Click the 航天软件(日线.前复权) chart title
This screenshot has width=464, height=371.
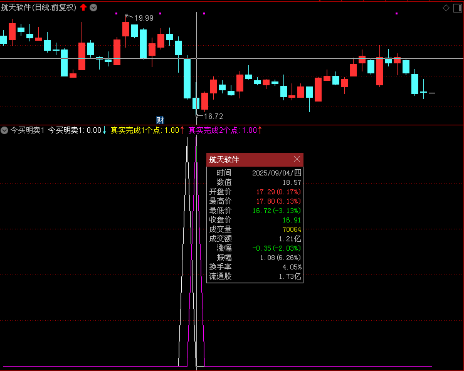(38, 8)
